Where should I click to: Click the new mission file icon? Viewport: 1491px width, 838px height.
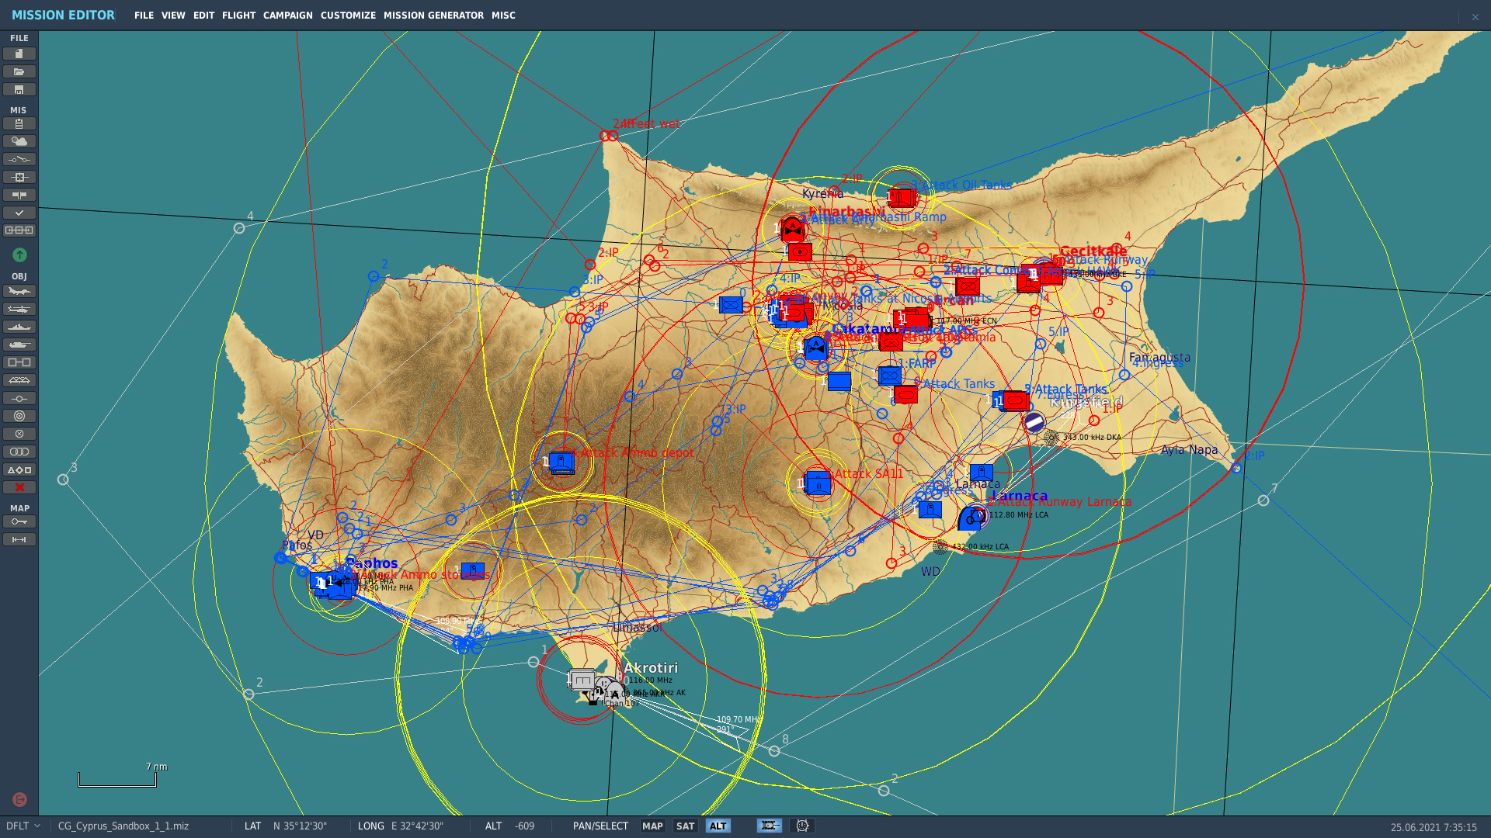19,54
